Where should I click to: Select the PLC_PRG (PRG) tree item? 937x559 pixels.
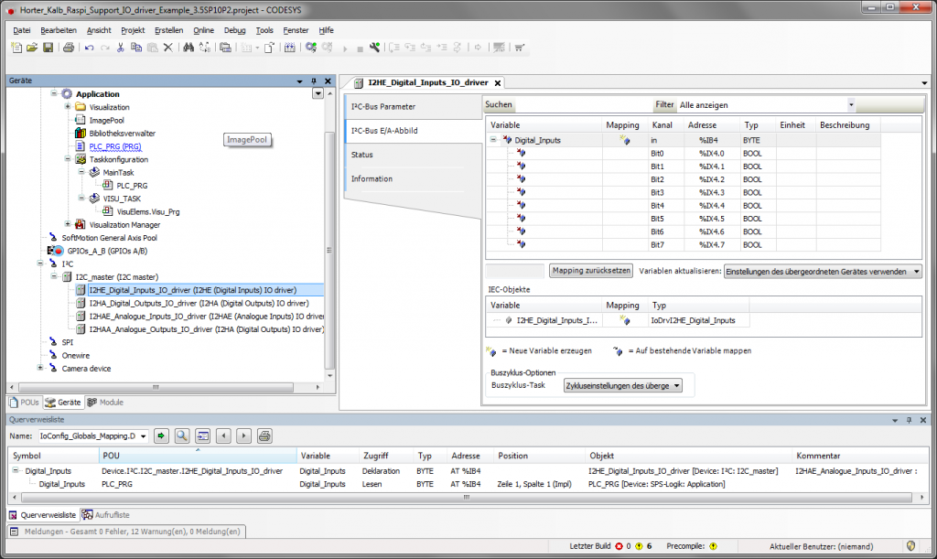pyautogui.click(x=114, y=146)
